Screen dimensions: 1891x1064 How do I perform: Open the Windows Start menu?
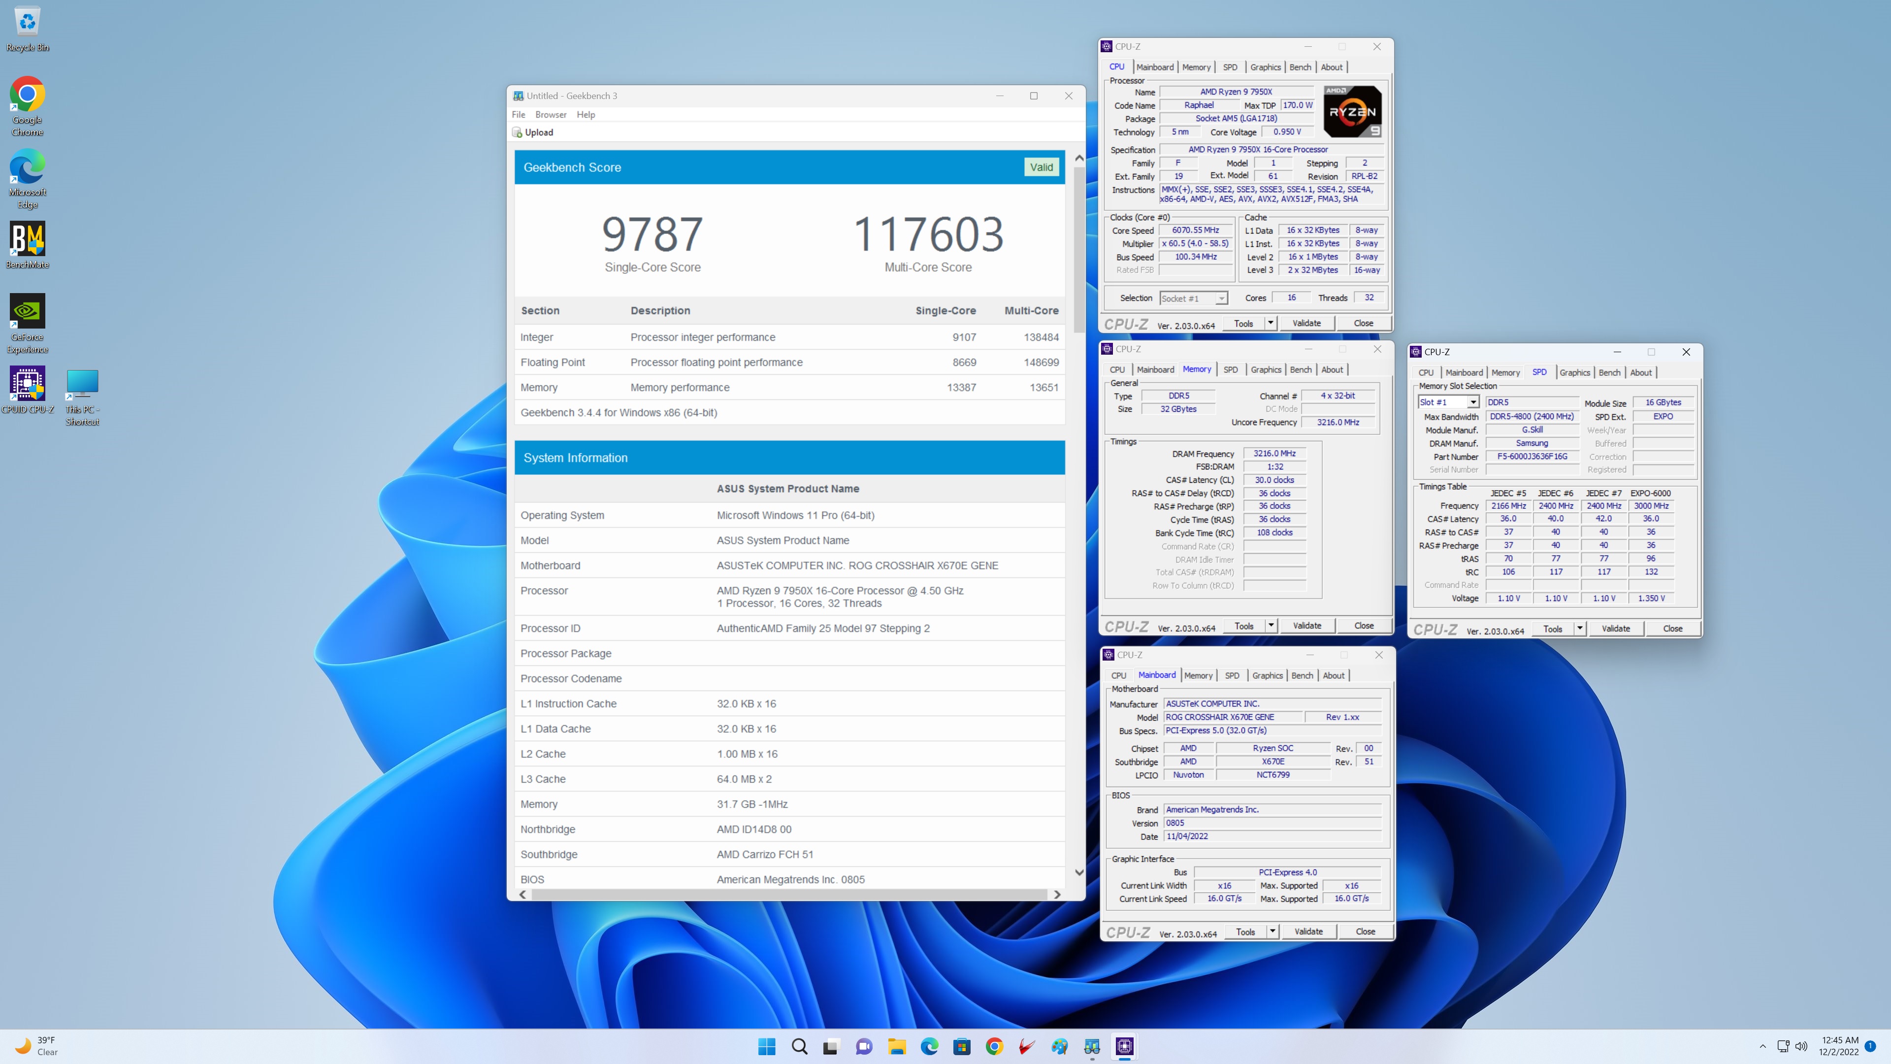pyautogui.click(x=766, y=1046)
